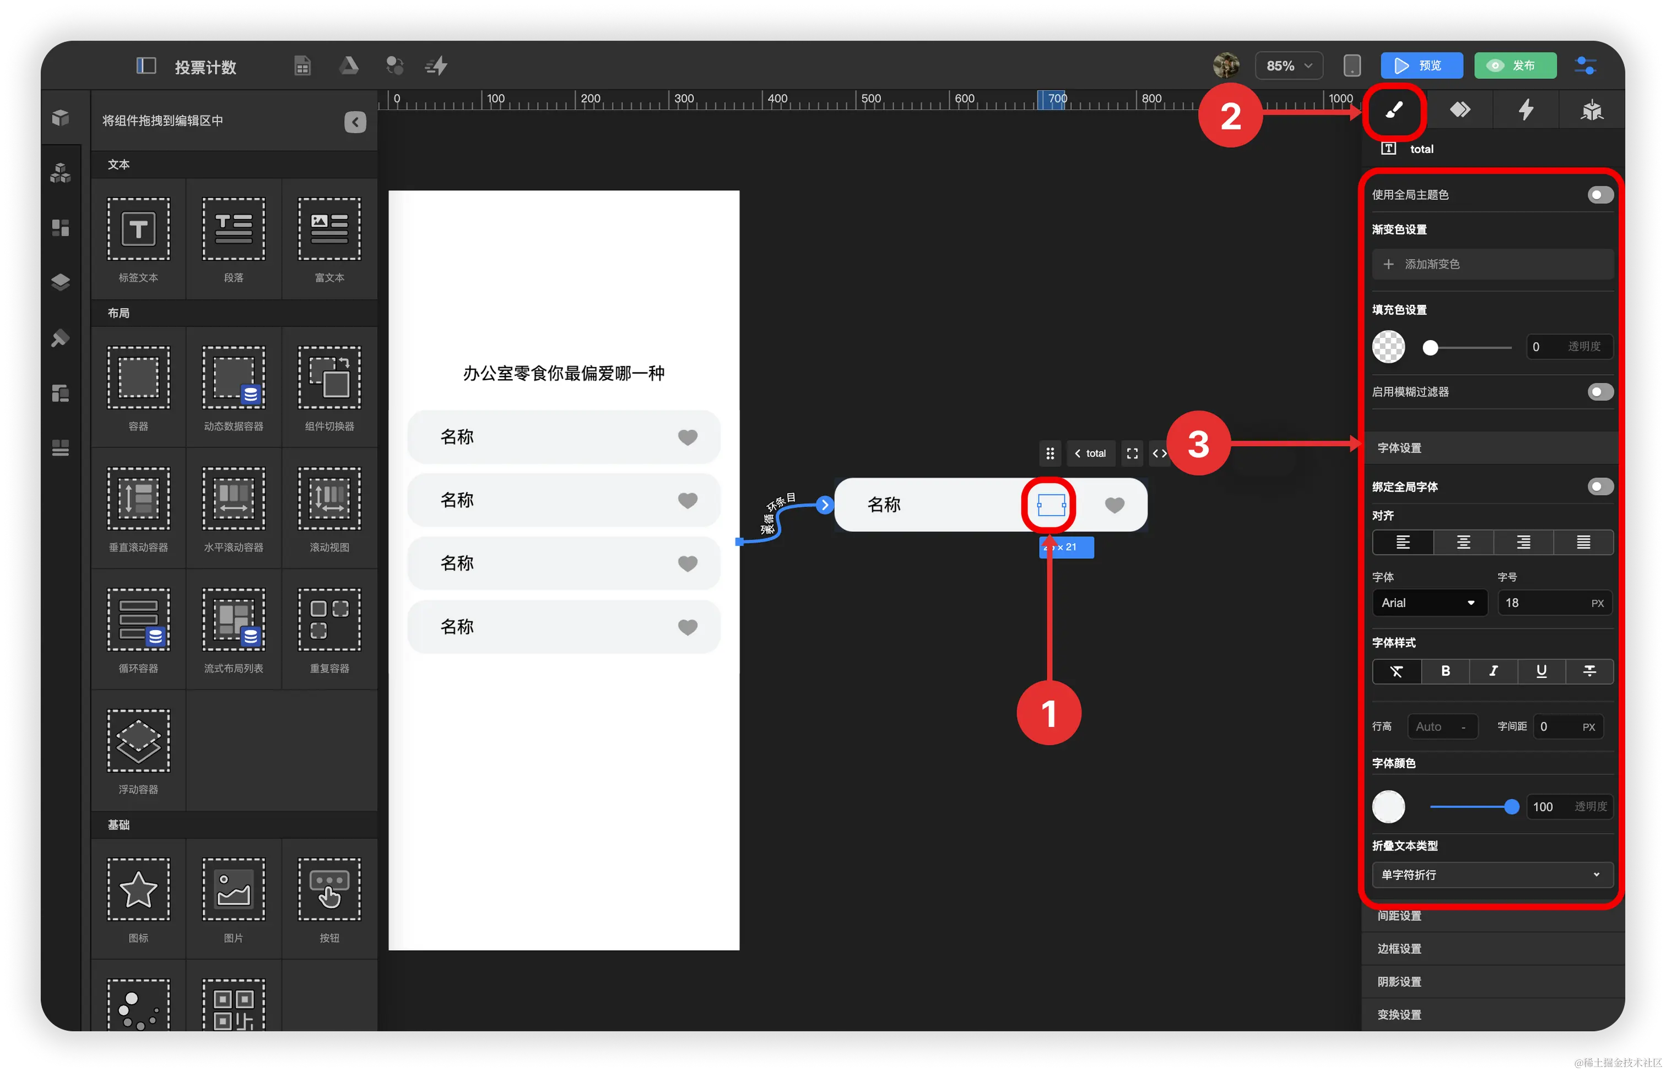The height and width of the screenshot is (1072, 1666).
Task: Open the lightning events tab
Action: tap(1526, 110)
